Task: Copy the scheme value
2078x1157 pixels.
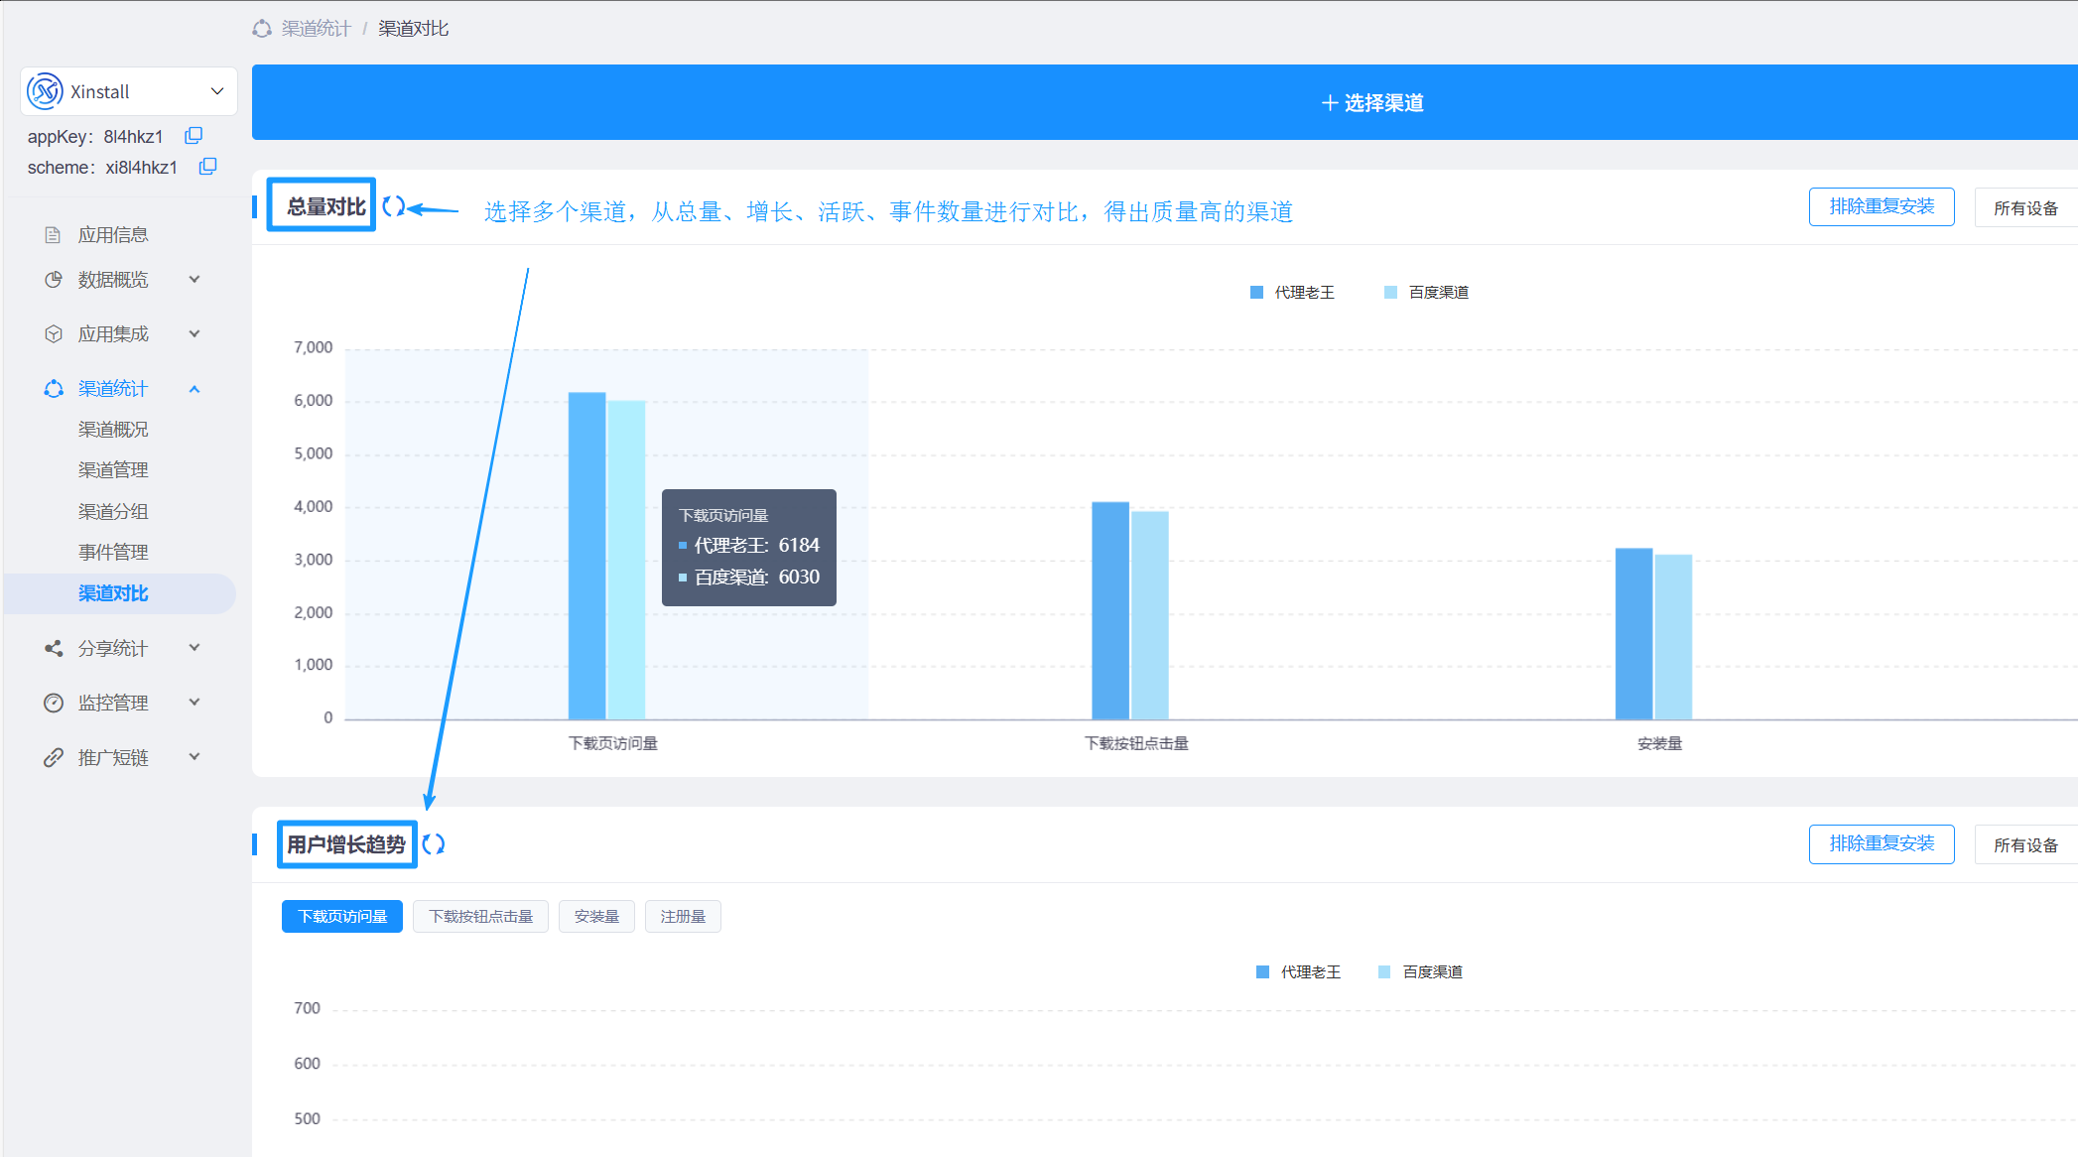Action: [207, 167]
